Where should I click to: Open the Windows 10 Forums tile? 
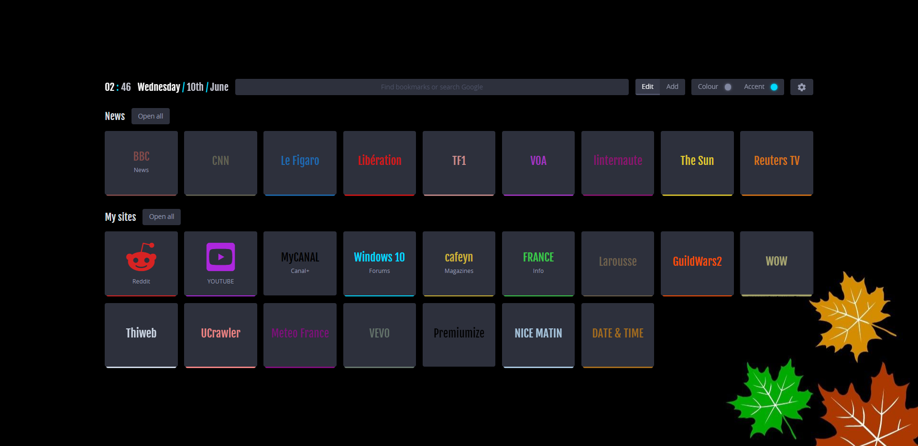(x=380, y=264)
